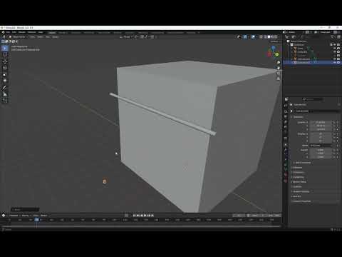Click the jump to start button
Image resolution: width=342 pixels, height=257 pixels.
coord(134,216)
